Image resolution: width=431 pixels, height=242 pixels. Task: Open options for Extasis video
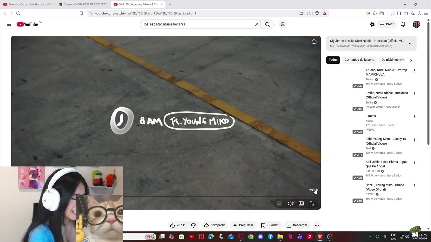[x=415, y=117]
